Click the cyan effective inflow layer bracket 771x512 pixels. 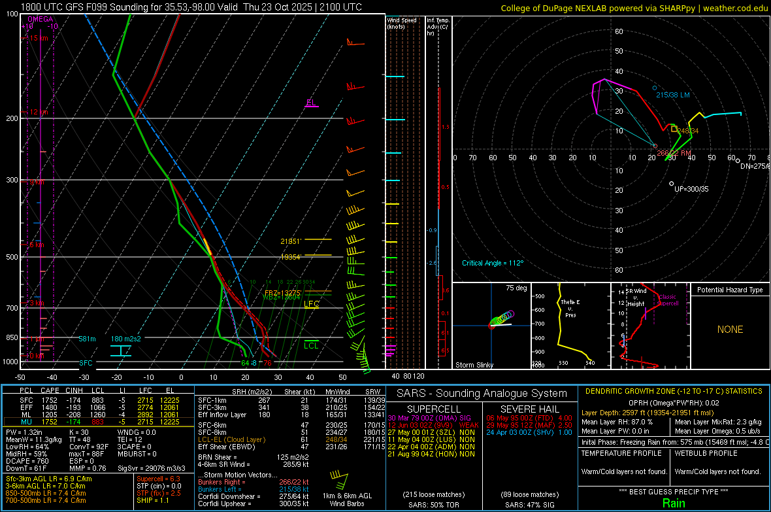120,350
